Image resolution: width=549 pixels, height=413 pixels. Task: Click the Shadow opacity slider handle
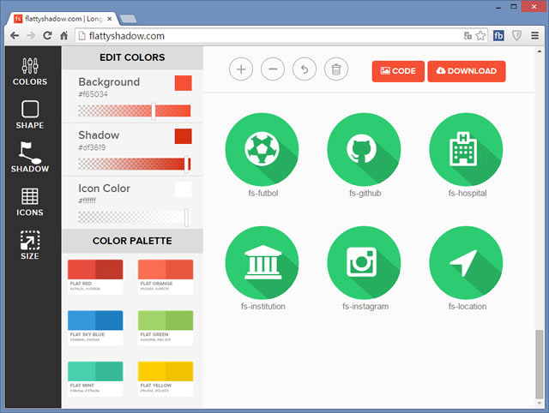point(186,164)
